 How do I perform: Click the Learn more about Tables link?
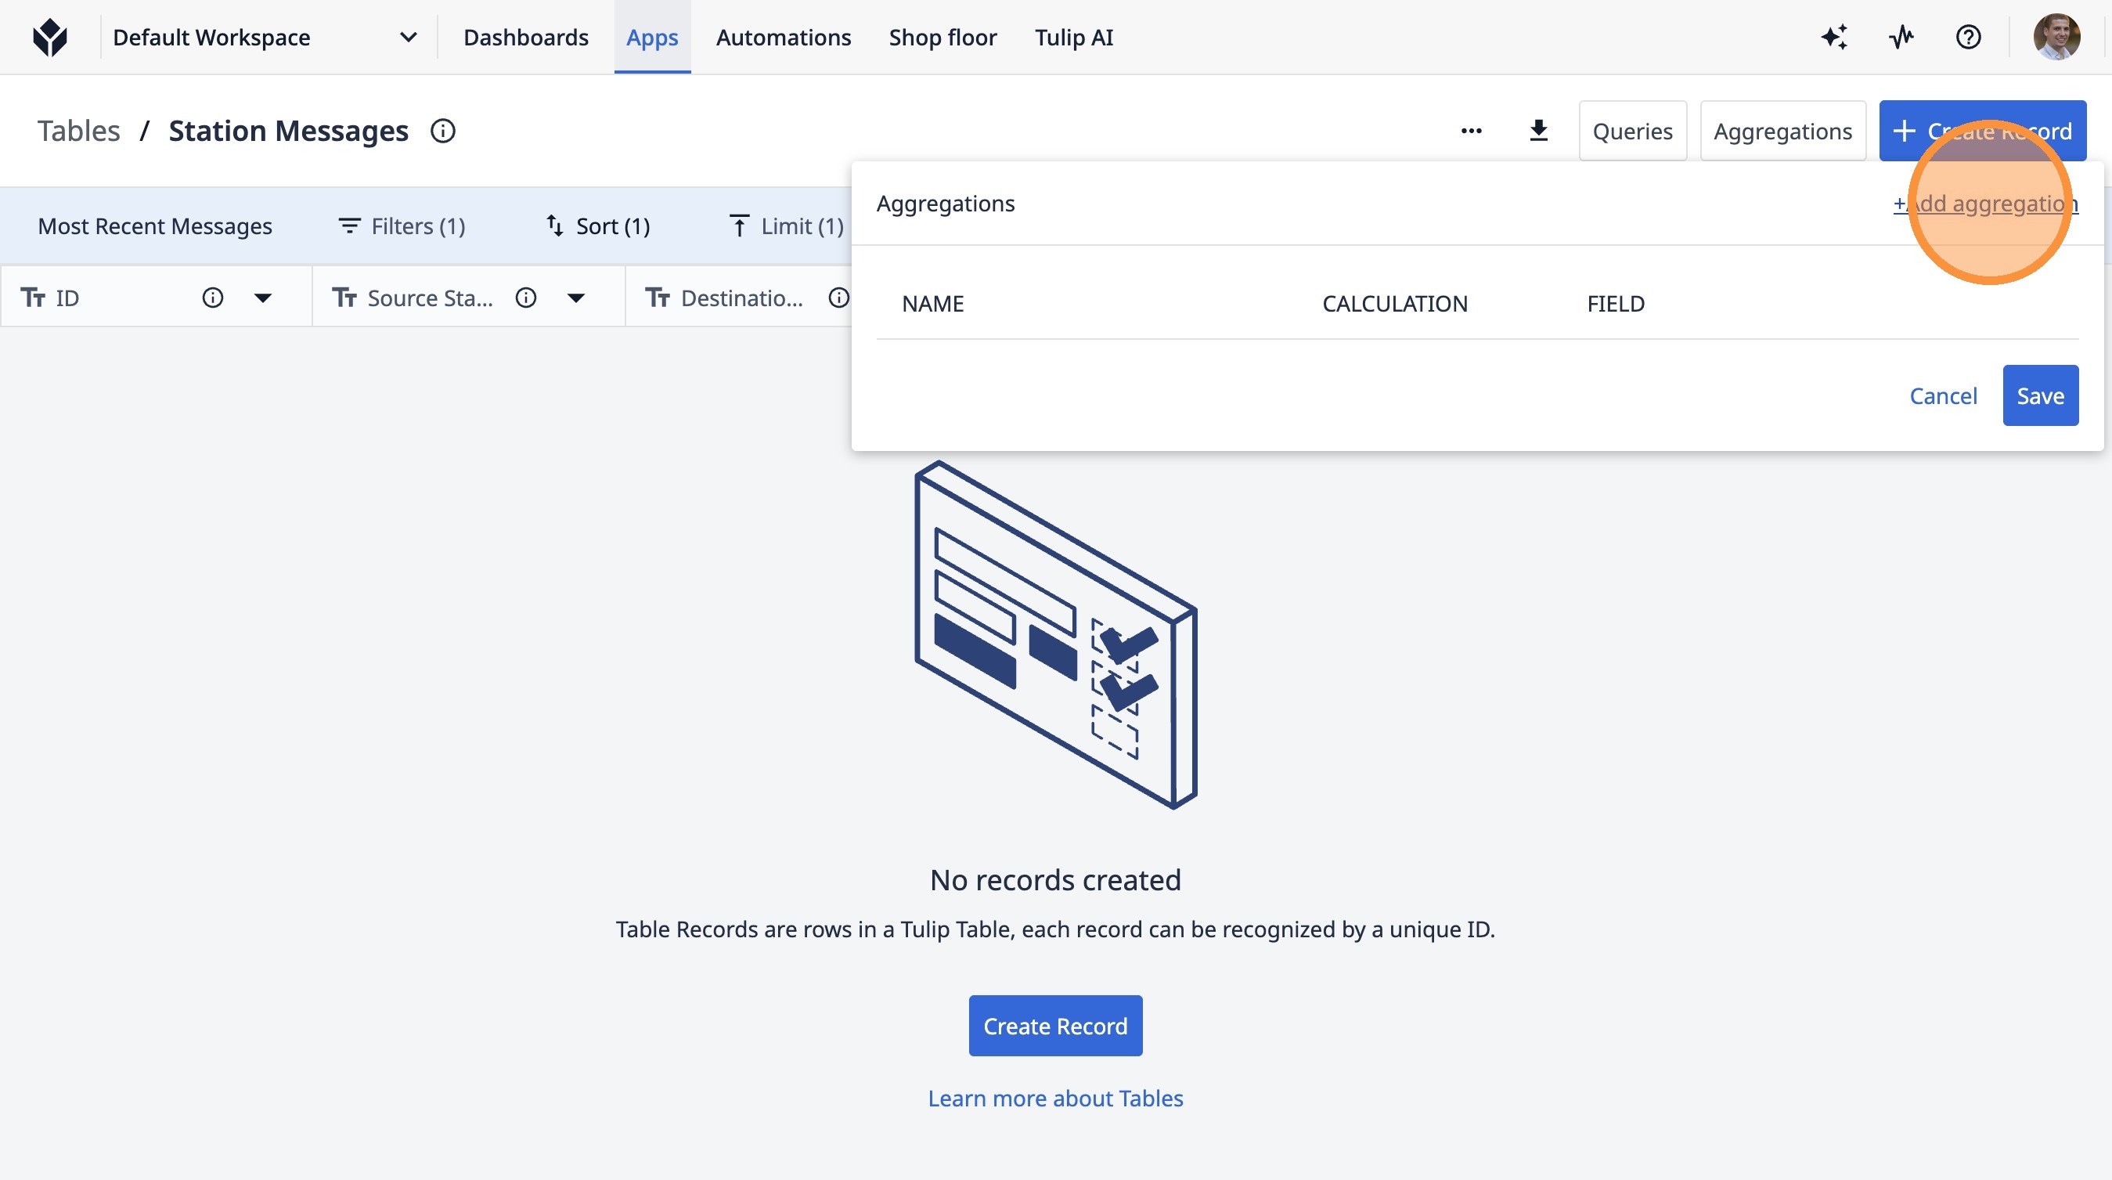point(1055,1098)
